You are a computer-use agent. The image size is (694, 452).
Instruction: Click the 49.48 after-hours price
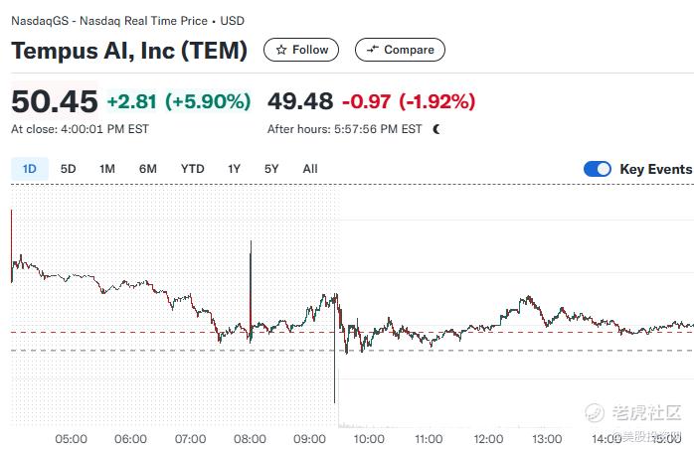coord(300,101)
